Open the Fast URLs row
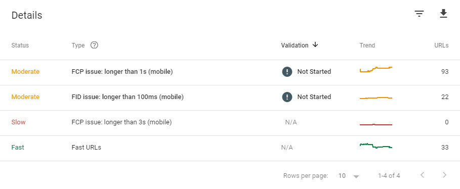Viewport: 460px width, 189px height. coord(230,148)
